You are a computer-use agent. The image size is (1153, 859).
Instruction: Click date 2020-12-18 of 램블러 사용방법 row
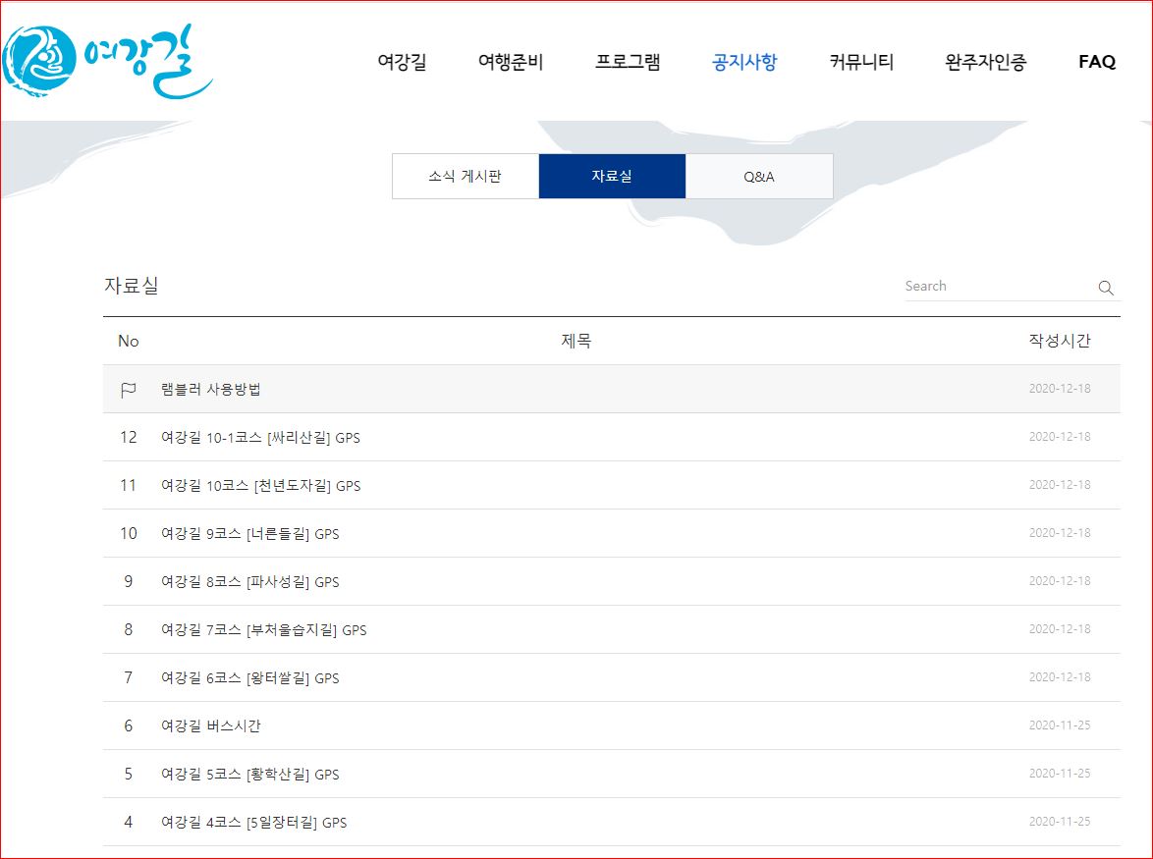click(x=1060, y=389)
